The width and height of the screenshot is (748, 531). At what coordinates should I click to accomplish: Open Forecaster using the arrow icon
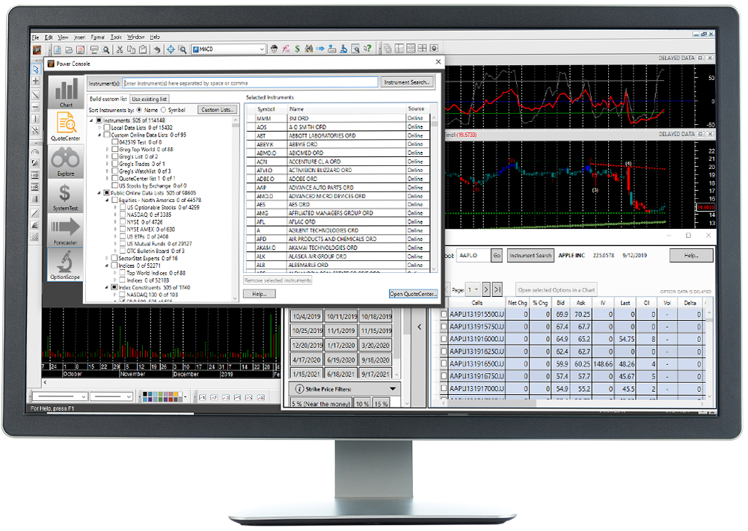click(x=66, y=227)
